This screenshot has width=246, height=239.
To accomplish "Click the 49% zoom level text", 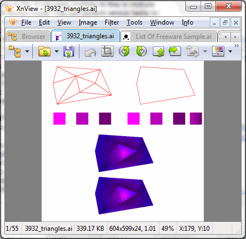I will 168,229.
